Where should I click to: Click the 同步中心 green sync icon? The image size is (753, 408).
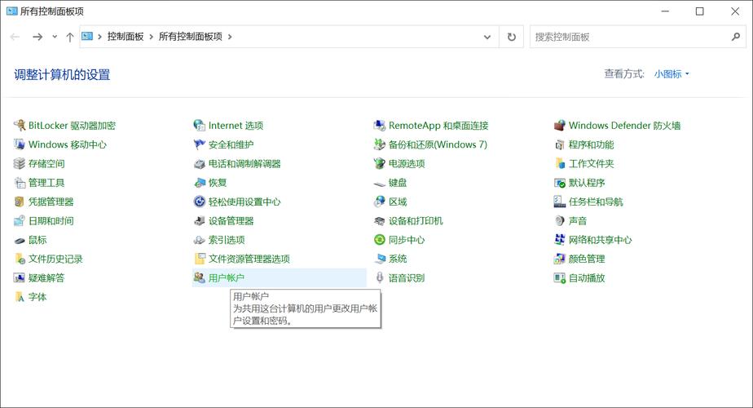pyautogui.click(x=380, y=240)
